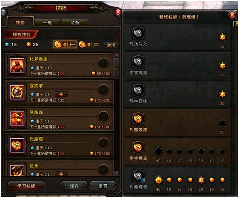Click the 气功注入 refinement icon
Screen dimensions: 239x198
pos(138,33)
